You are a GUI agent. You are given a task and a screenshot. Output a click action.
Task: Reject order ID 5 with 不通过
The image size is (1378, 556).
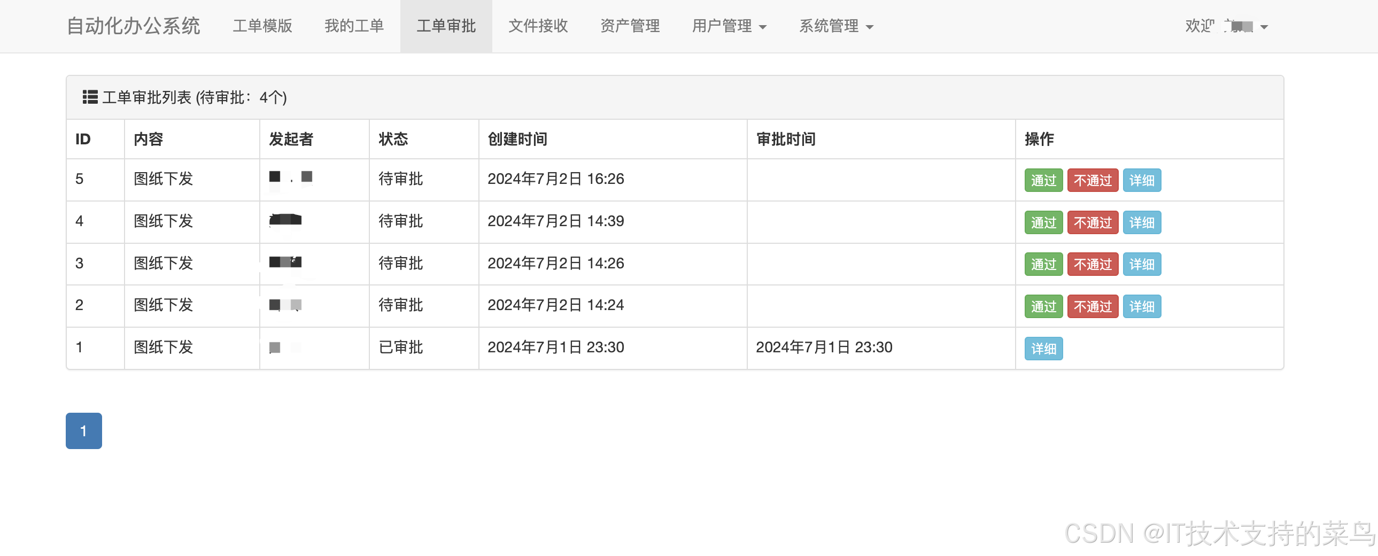coord(1093,180)
